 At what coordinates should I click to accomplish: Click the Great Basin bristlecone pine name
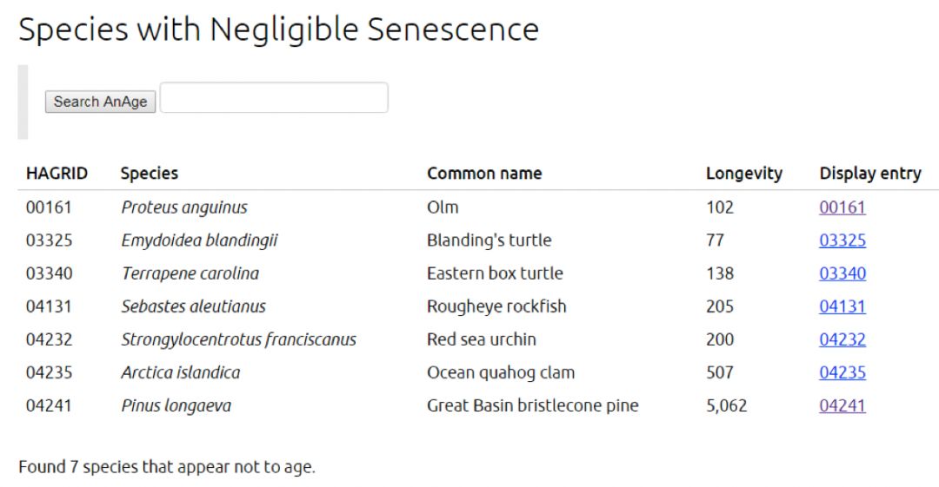coord(532,405)
